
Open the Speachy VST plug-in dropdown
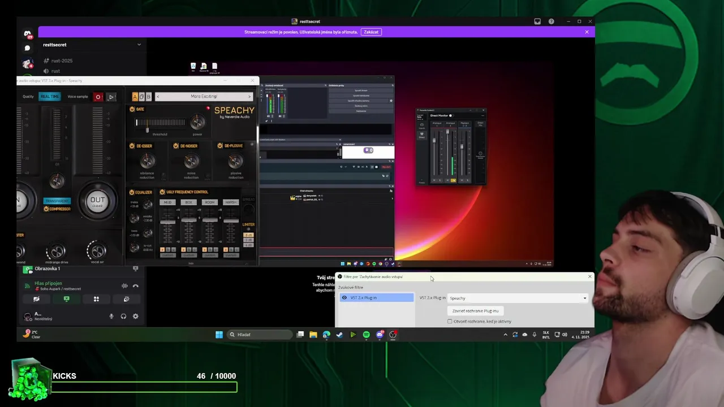coord(518,298)
